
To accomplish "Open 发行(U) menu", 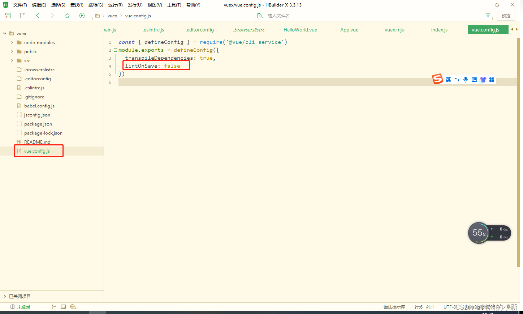I will 135,5.
